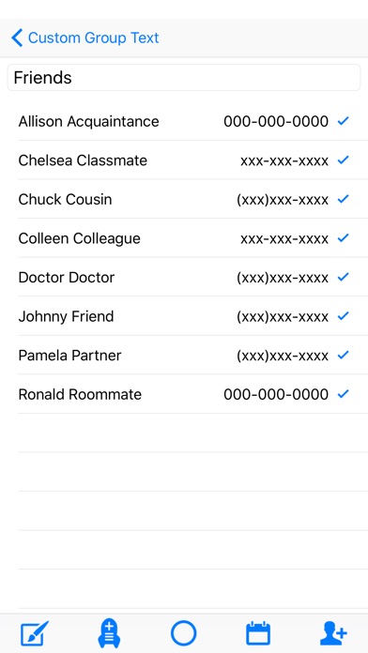Screen dimensions: 368x653
Task: Tap Allison Acquaintance's phone number 000-000-0000
Action: (276, 122)
